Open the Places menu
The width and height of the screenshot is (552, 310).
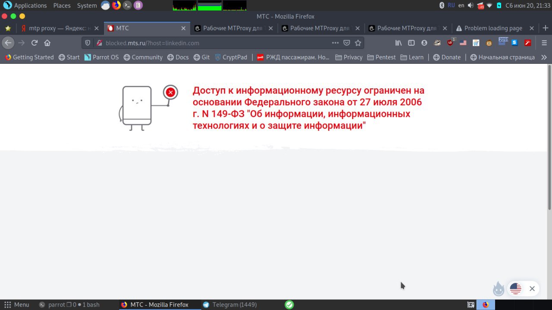(62, 6)
